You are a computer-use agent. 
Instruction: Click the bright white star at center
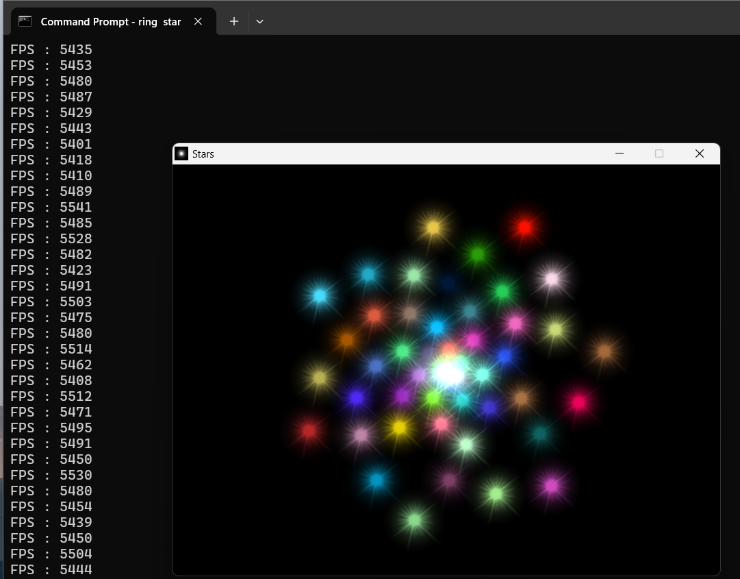[x=447, y=373]
